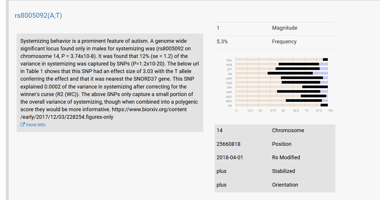Click the beige segment of the MKK bar

coord(260,100)
